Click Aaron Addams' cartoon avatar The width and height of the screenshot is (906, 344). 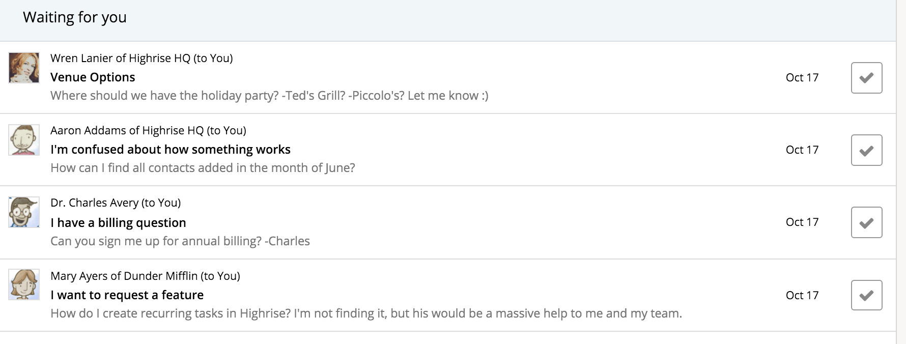24,140
